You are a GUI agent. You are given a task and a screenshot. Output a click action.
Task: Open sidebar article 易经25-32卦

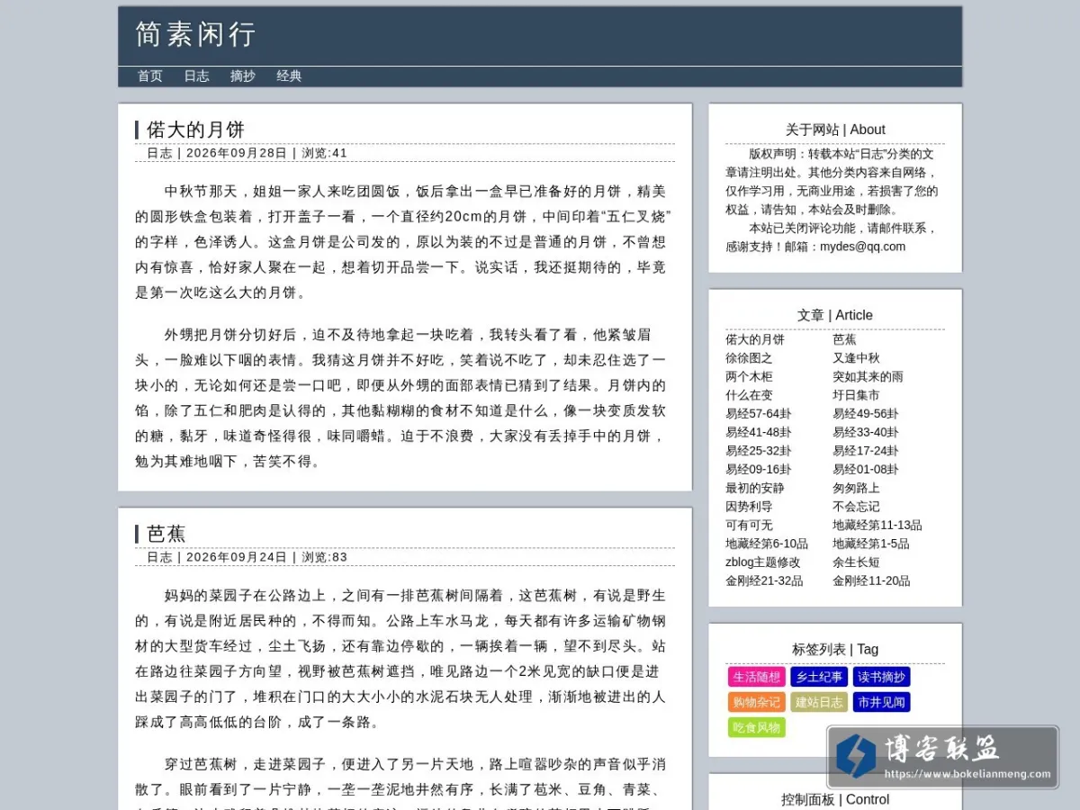click(x=759, y=451)
